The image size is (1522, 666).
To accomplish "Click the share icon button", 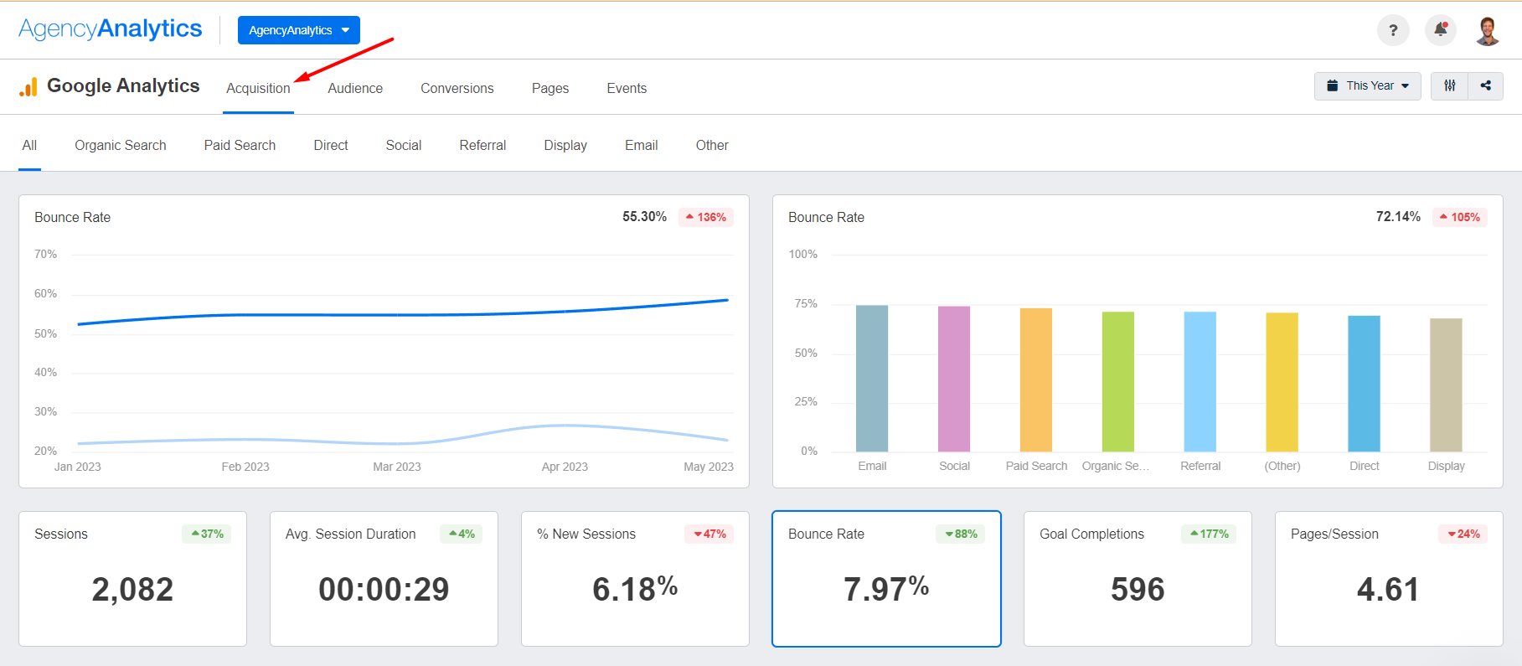I will tap(1486, 85).
